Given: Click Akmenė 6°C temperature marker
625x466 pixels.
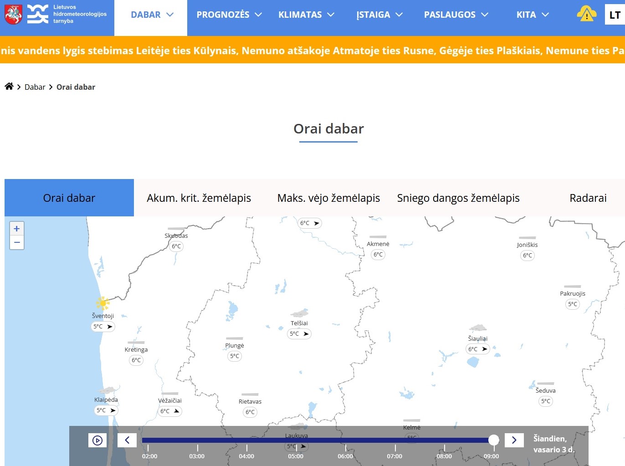Looking at the screenshot, I should 378,255.
